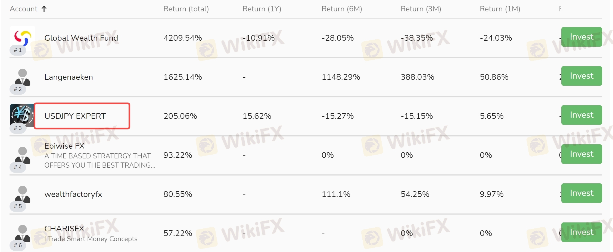Invest in Langenaeken account

(x=582, y=76)
